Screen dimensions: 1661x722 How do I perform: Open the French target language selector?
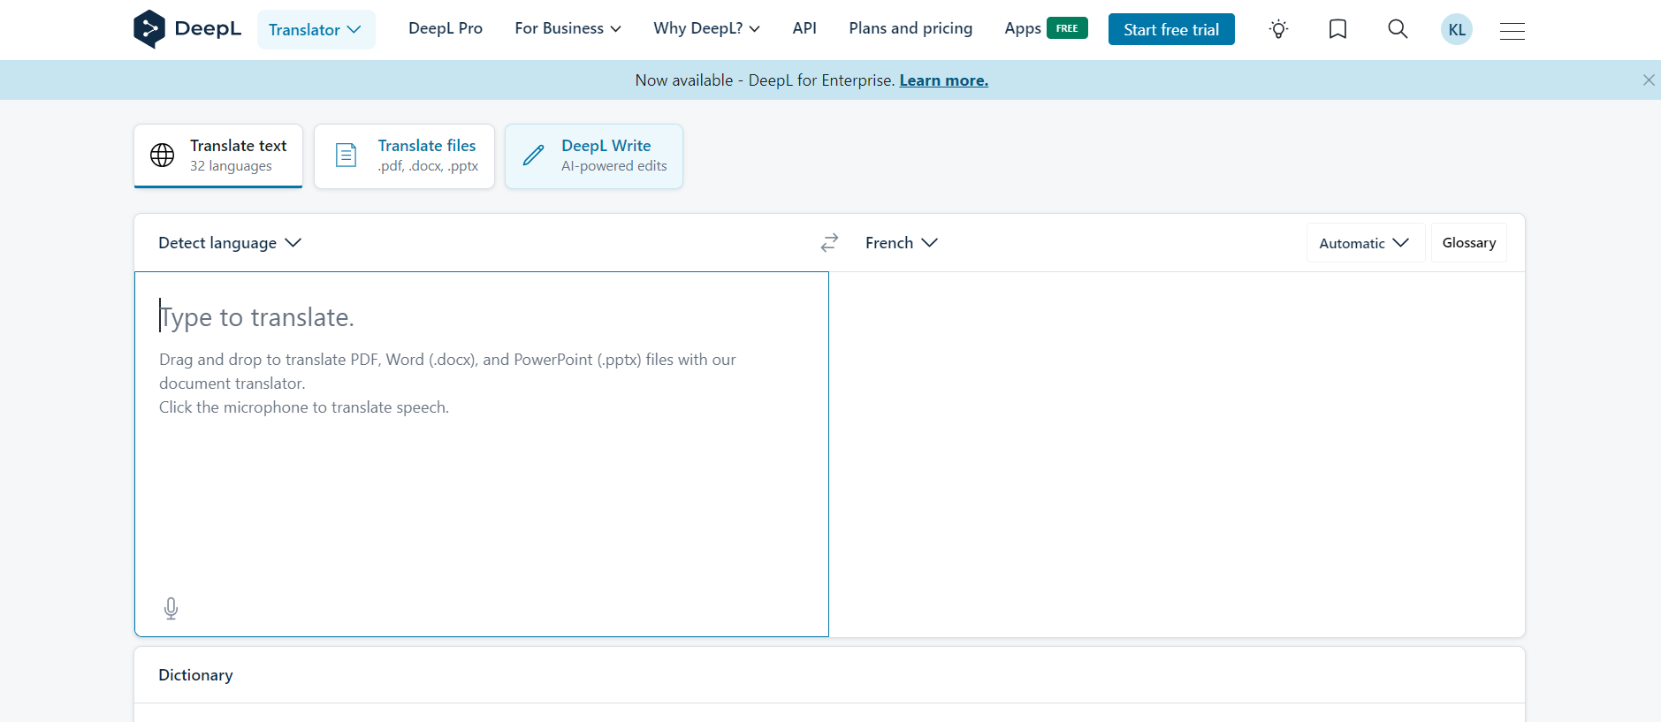[x=902, y=243]
